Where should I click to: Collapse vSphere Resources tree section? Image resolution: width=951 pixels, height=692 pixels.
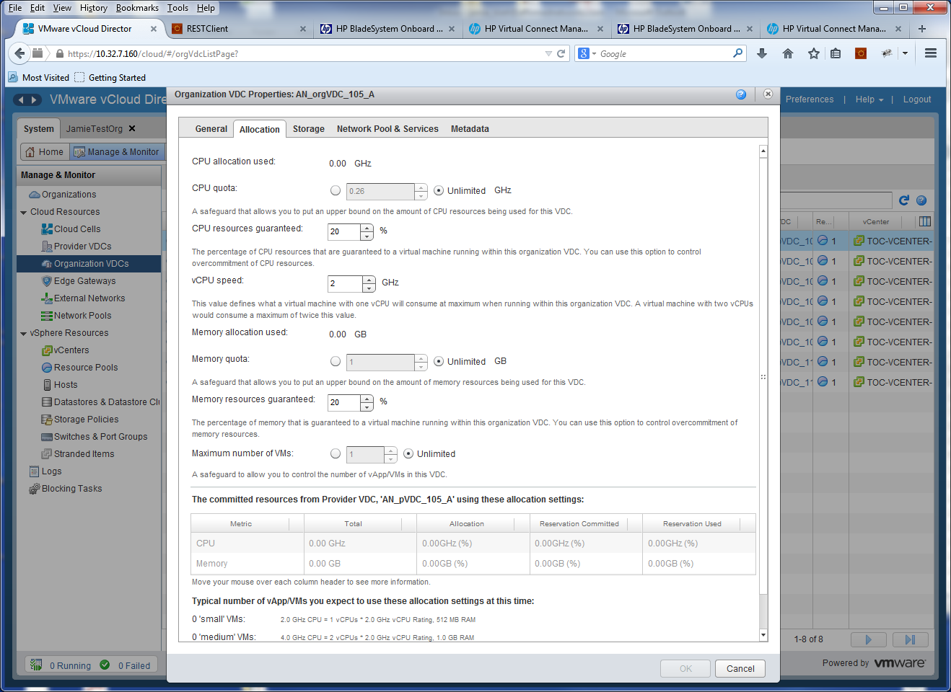point(24,333)
